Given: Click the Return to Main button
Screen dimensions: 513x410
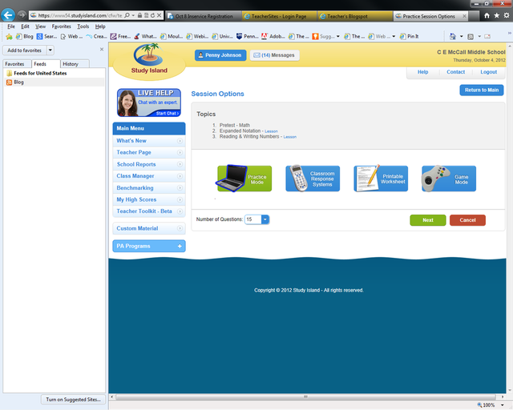Looking at the screenshot, I should pos(482,90).
